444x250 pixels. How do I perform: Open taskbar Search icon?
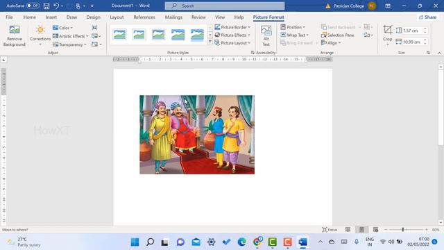pos(150,242)
